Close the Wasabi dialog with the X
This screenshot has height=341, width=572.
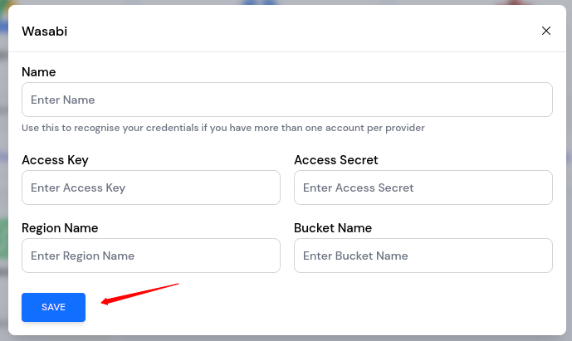tap(546, 31)
